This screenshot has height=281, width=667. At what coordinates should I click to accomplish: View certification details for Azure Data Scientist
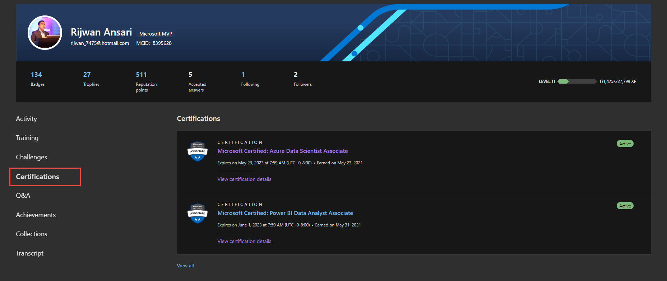coord(244,179)
